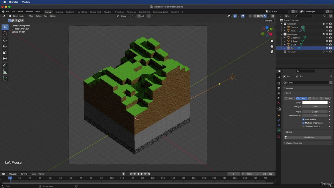Open the Render properties tab

(279, 83)
